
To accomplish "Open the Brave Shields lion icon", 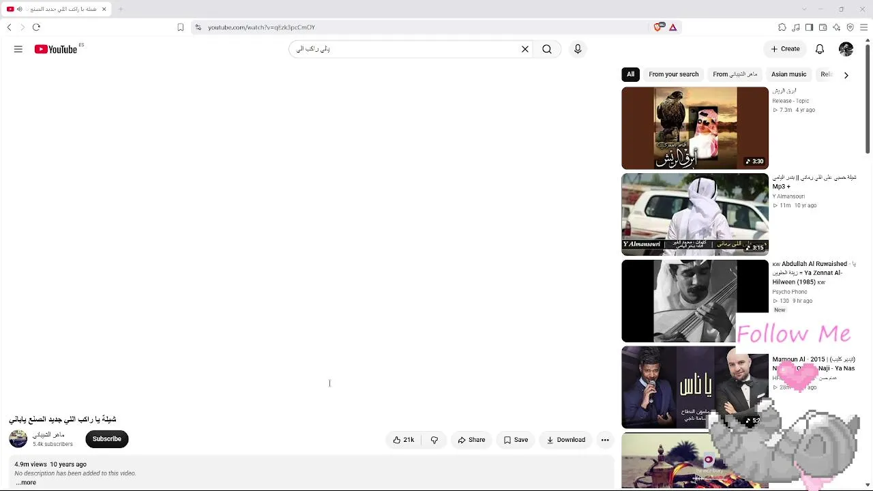I will 657,27.
